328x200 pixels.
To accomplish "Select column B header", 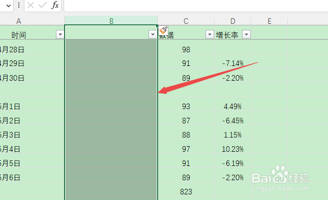I will click(111, 21).
